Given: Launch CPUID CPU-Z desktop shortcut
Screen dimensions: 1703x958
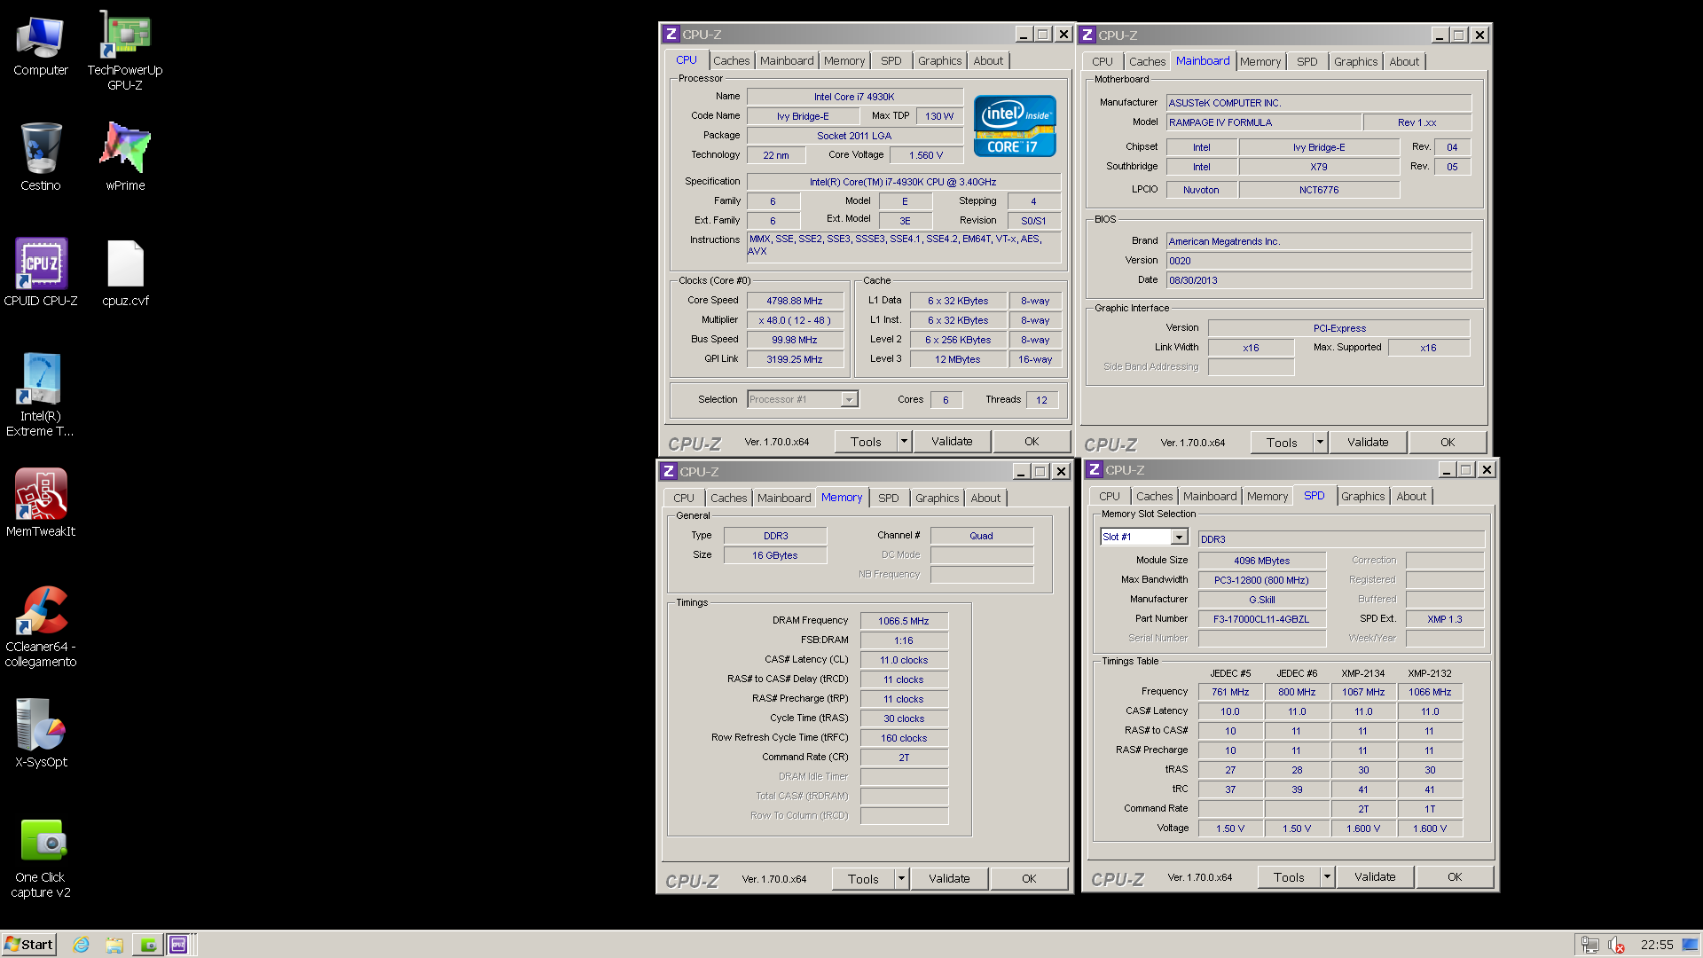Looking at the screenshot, I should pyautogui.click(x=40, y=272).
